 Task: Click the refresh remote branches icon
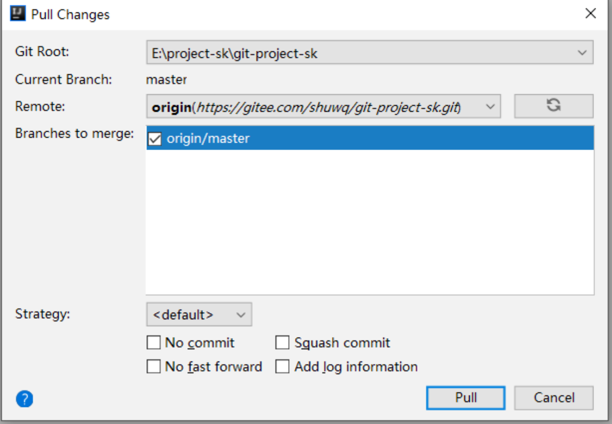(x=553, y=106)
